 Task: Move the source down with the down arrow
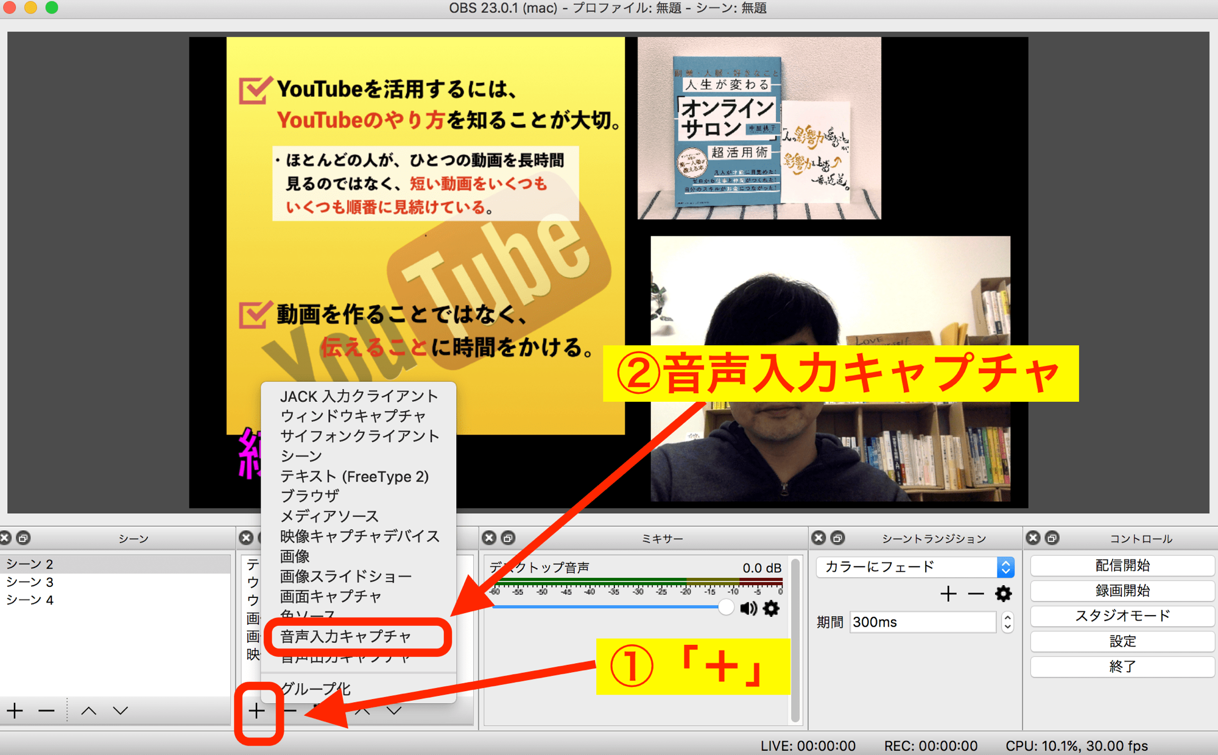[394, 711]
